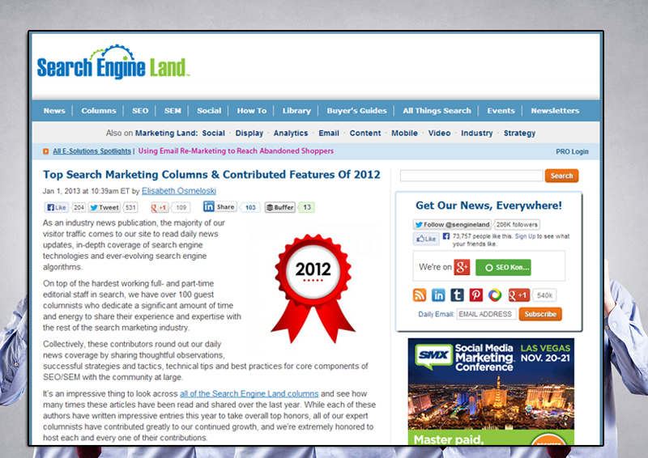Click the orange spotlight arrow icon

pyautogui.click(x=46, y=151)
